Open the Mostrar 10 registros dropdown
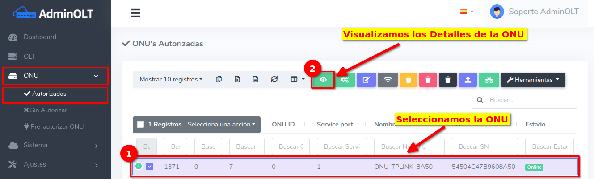The width and height of the screenshot is (594, 179). (x=171, y=79)
